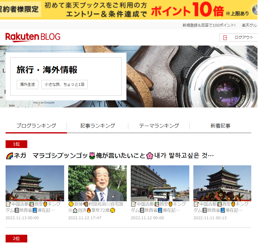Click the rainbow emoji in first blog title
264x244 pixels.
click(x=9, y=156)
